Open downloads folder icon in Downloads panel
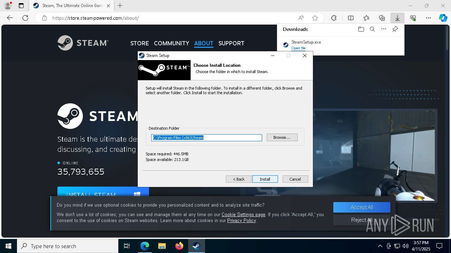Screen dimensions: 451x253 (361, 29)
